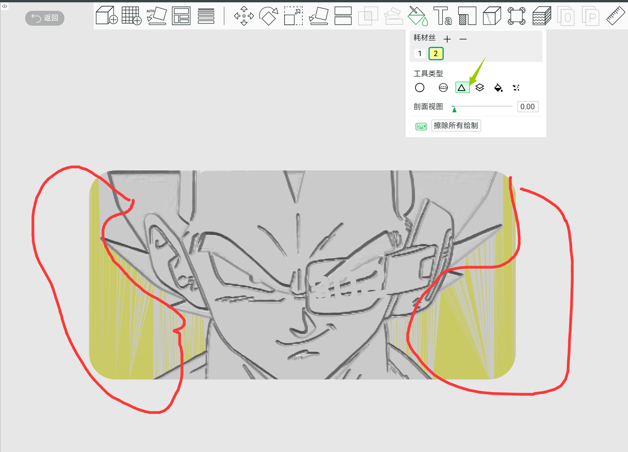Click the greyed page icon labeled P

tap(591, 16)
